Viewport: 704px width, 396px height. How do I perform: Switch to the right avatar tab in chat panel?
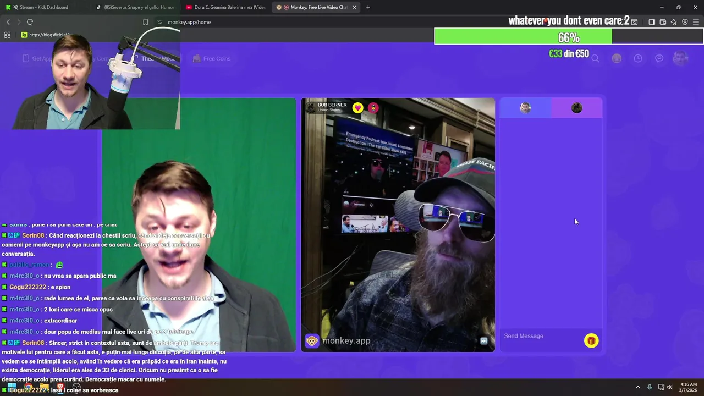tap(576, 108)
